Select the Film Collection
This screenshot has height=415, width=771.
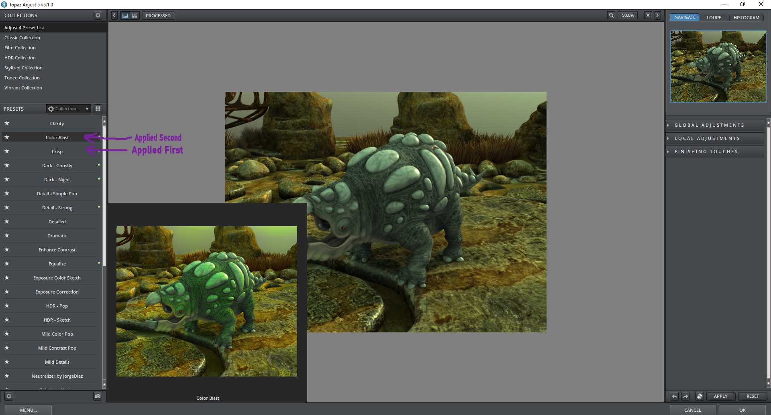[x=53, y=48]
